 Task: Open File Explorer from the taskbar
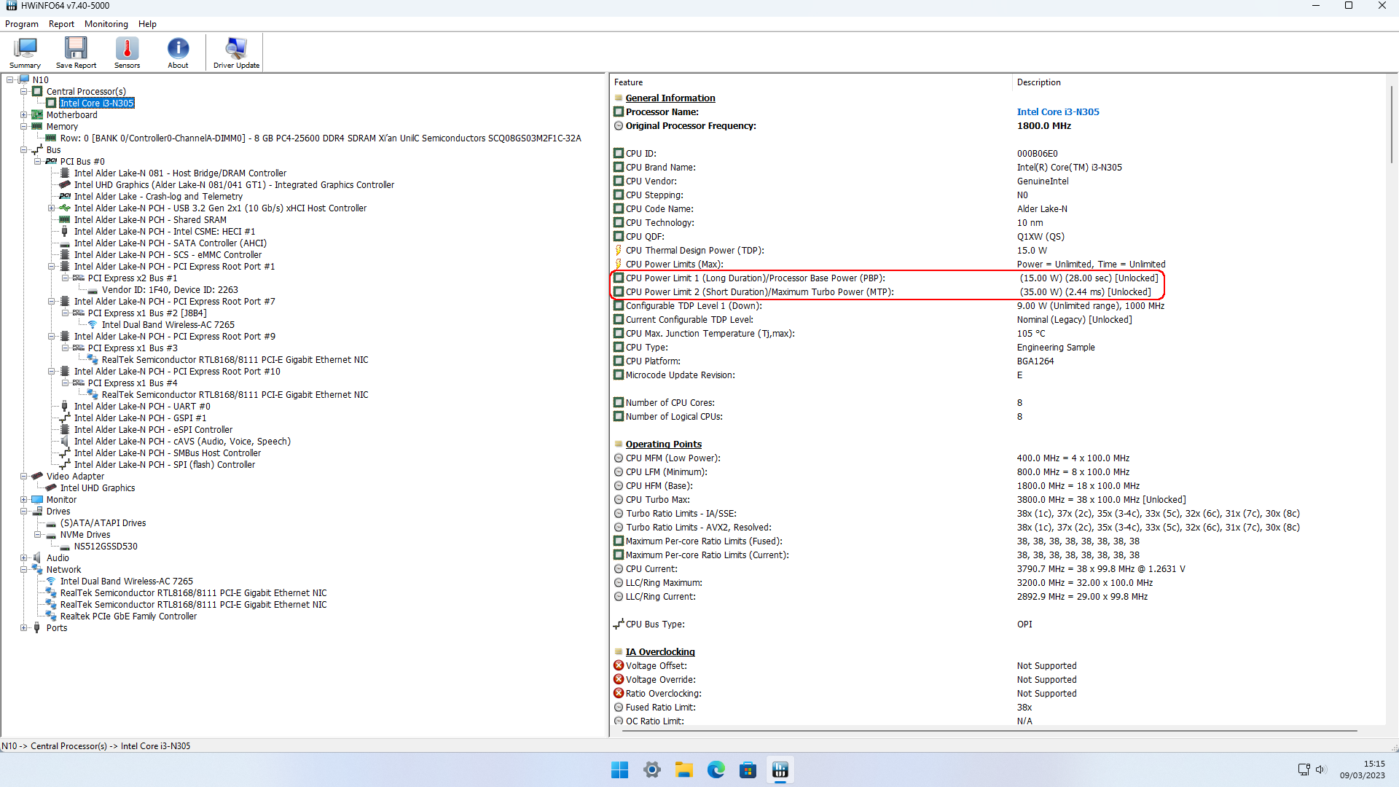[684, 770]
